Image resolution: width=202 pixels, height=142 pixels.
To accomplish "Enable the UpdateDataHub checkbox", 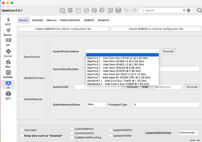I will 72,133.
